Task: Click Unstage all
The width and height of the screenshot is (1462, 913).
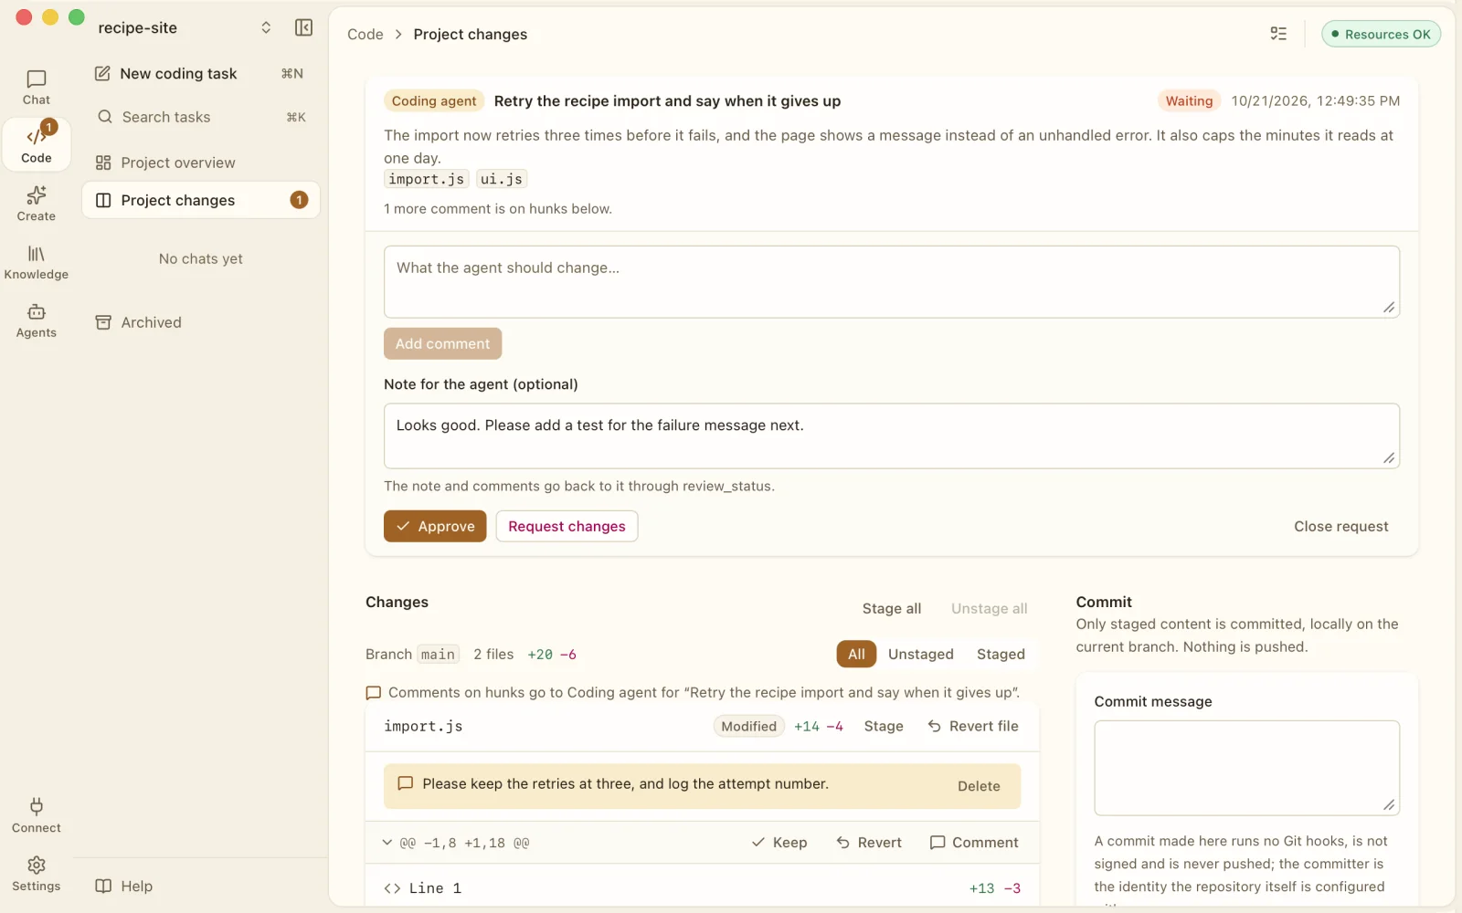Action: point(990,608)
